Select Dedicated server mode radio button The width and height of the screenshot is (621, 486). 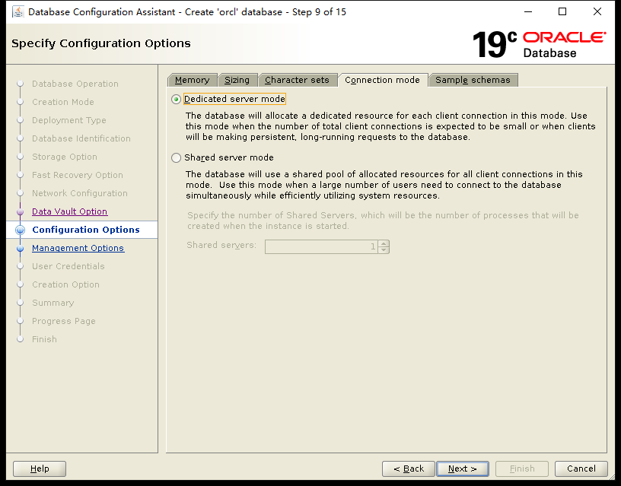[x=177, y=100]
